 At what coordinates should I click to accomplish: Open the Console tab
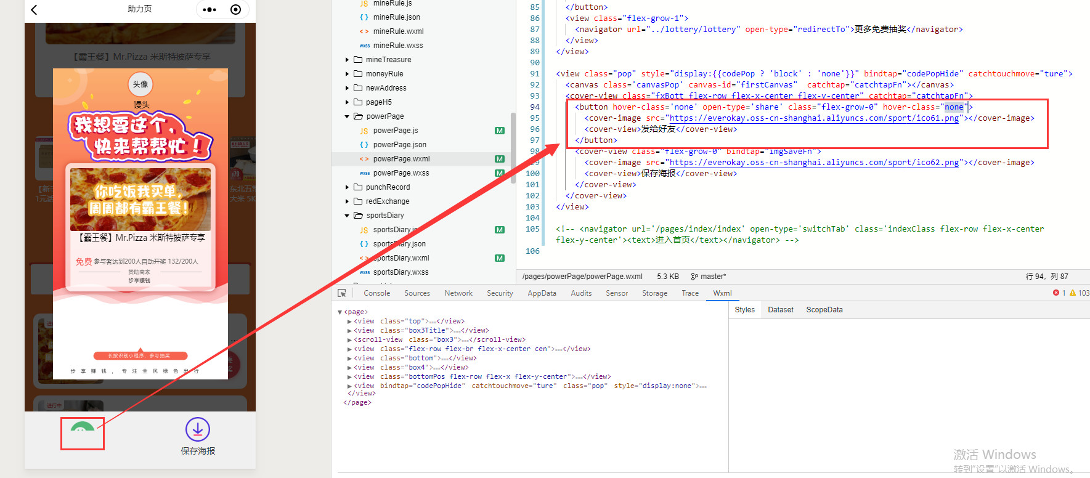coord(376,293)
